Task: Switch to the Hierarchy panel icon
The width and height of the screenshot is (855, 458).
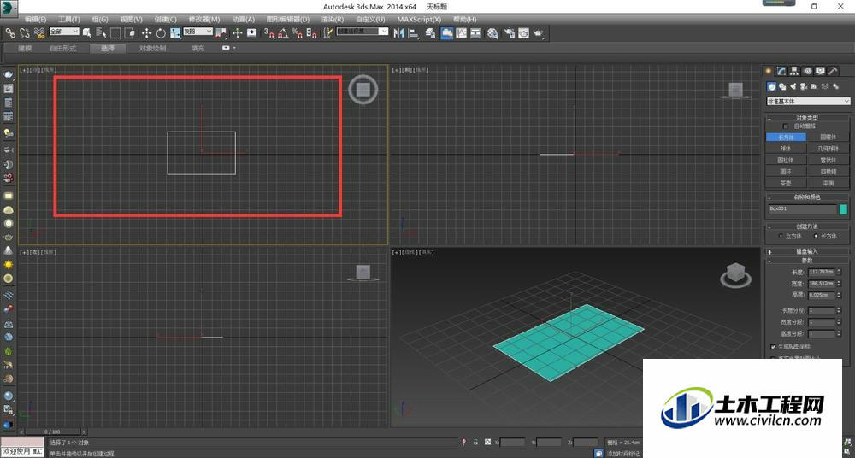Action: (x=794, y=71)
